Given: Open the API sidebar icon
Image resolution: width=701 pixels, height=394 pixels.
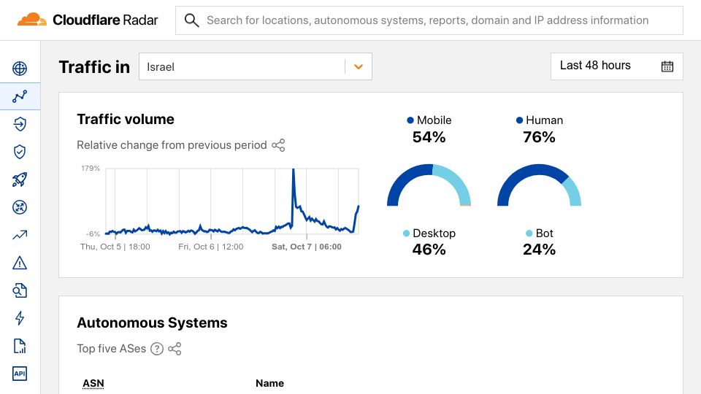Looking at the screenshot, I should [20, 374].
